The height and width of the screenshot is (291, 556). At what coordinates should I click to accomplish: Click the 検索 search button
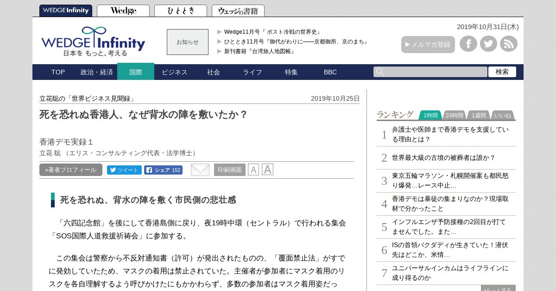[502, 72]
